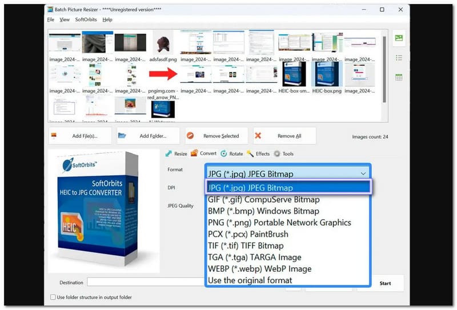This screenshot has width=457, height=310.
Task: Click the Destination path field
Action: 146,282
